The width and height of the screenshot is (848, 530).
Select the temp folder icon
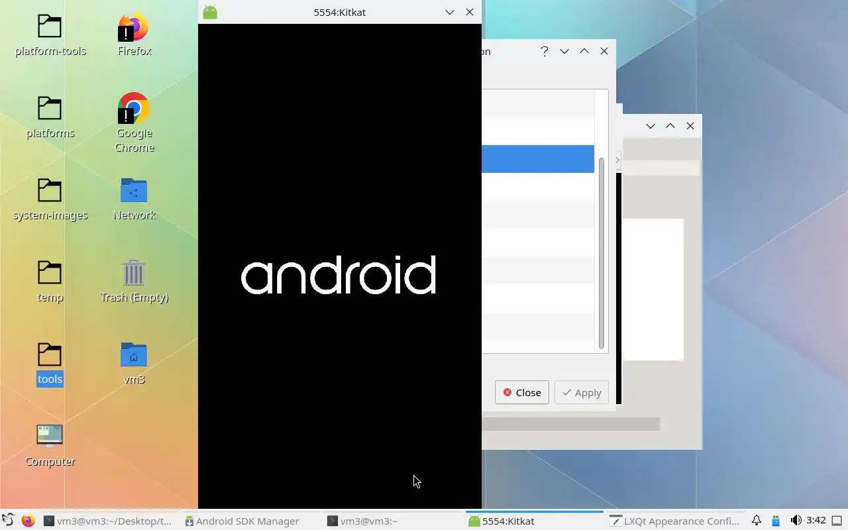pos(50,273)
